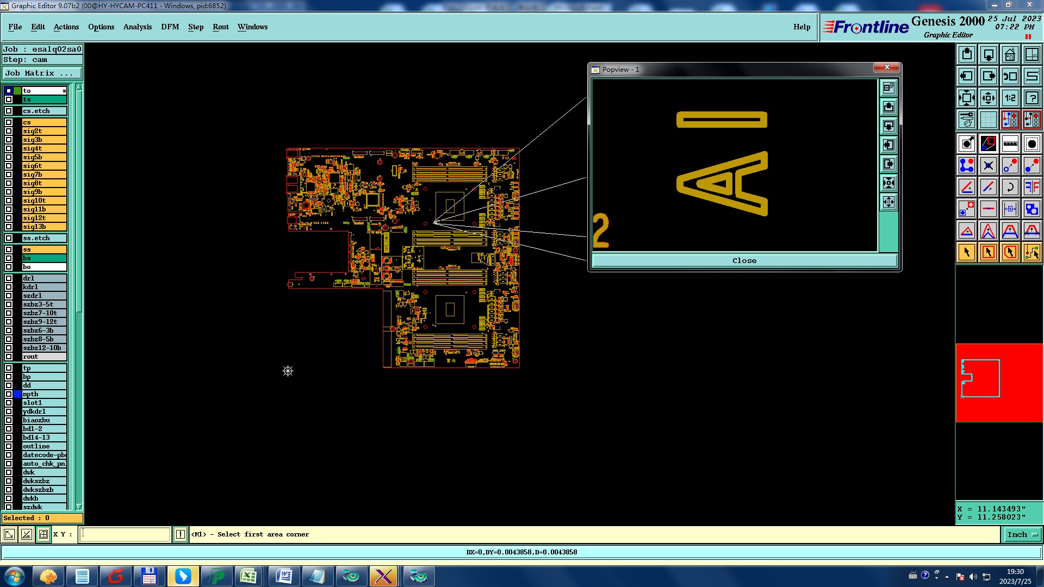Click the question mark help icon in tool panel
Image resolution: width=1044 pixels, height=587 pixels.
tap(1031, 98)
